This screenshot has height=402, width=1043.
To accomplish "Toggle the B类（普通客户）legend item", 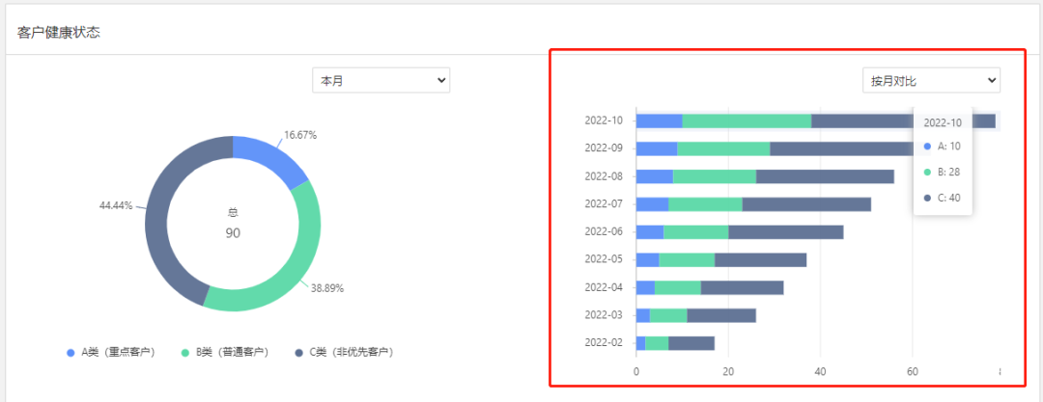I will coord(232,352).
